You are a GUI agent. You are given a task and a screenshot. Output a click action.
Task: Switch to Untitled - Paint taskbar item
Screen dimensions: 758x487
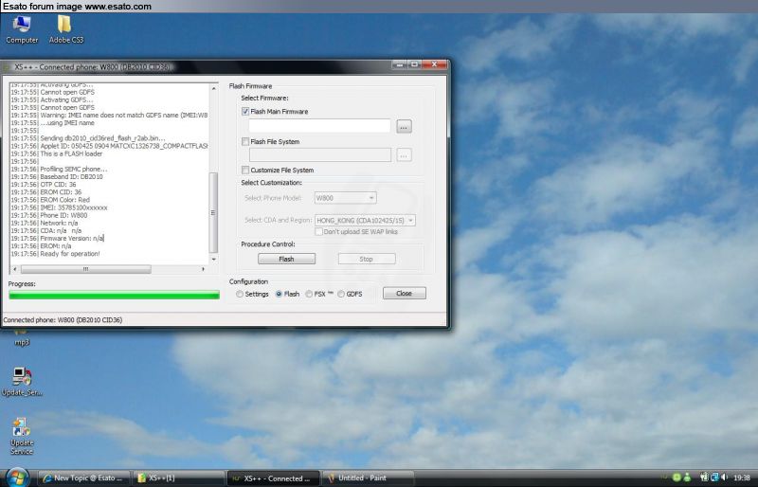pos(368,478)
